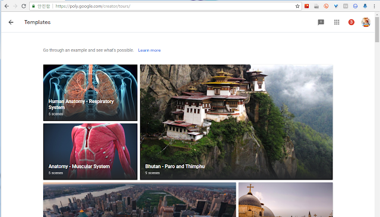Screen dimensions: 380x217
Task: Open the Send feedback icon
Action: point(321,23)
